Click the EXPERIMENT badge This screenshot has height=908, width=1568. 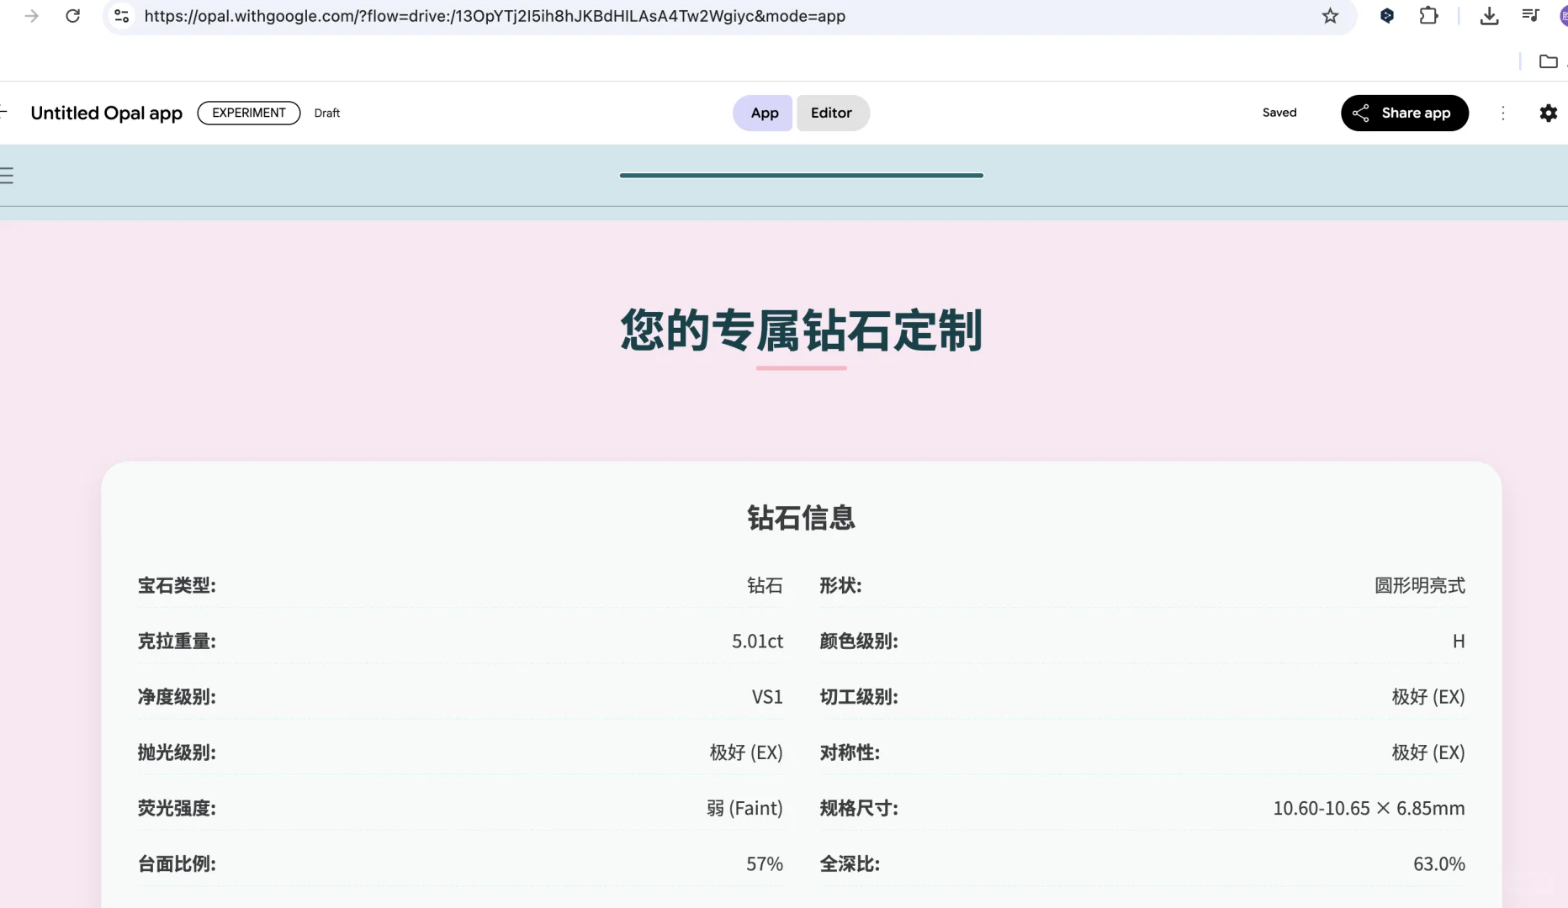[248, 113]
